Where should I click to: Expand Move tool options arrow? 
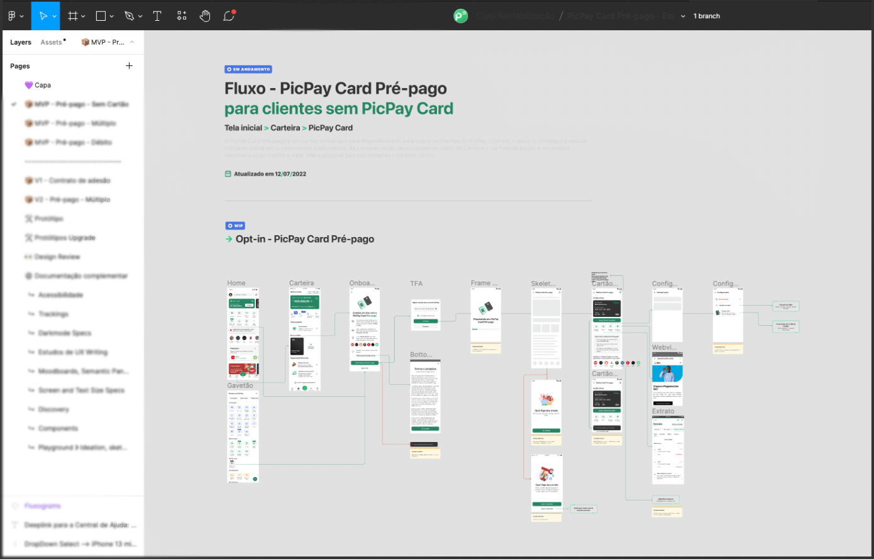pos(54,16)
